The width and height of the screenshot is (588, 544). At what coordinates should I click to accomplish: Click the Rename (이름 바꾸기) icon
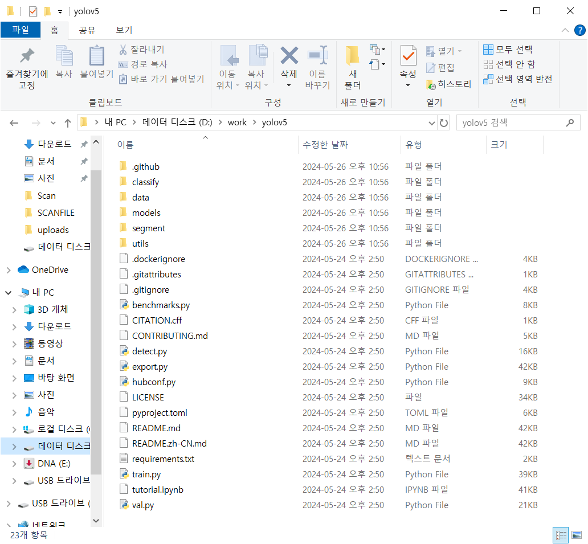[317, 56]
